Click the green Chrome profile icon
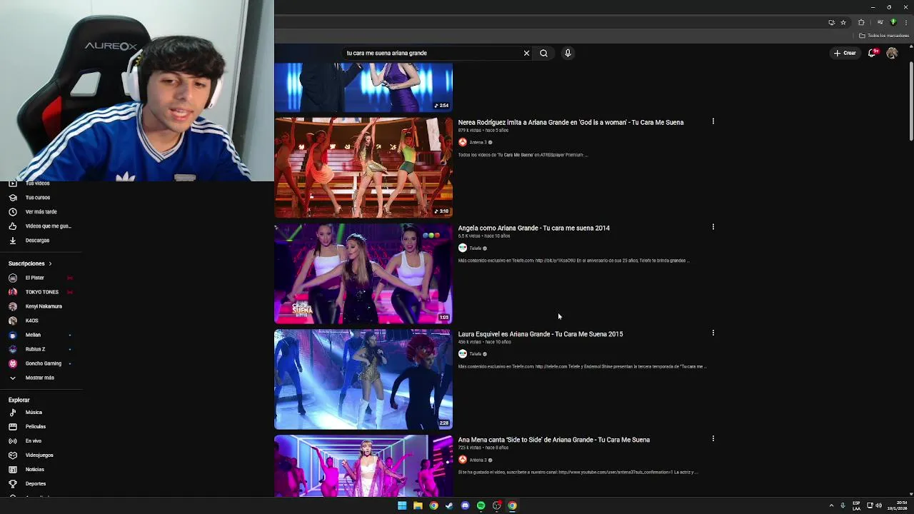This screenshot has height=514, width=914. pos(893,22)
